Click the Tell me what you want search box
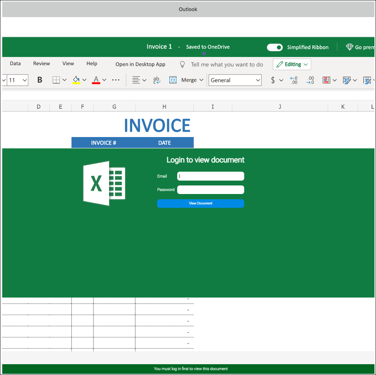376x375 pixels. tap(227, 64)
